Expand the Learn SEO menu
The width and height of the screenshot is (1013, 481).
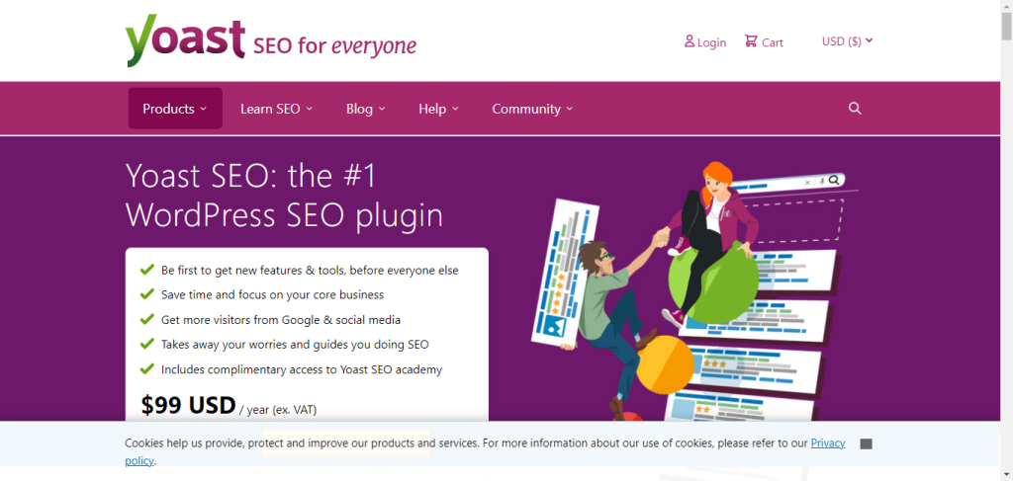[277, 109]
